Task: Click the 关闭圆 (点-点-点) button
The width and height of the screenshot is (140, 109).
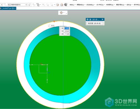Action: click(94, 23)
